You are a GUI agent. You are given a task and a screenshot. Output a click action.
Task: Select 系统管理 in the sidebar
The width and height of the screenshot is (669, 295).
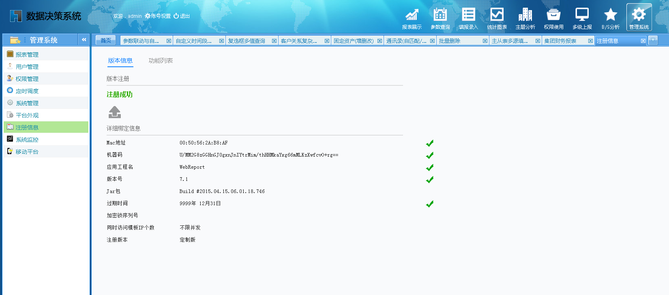click(46, 103)
